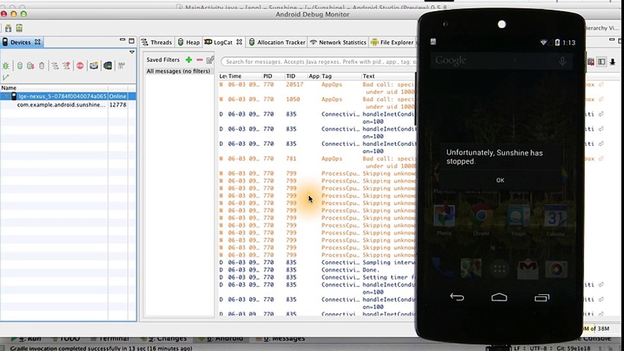
Task: Tap the phone's Recent apps button
Action: (x=542, y=297)
